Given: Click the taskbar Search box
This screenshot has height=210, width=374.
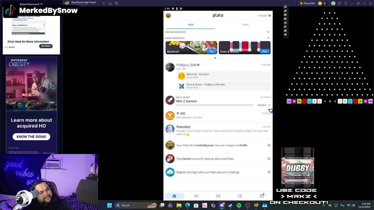Looking at the screenshot, I should coord(136,205).
